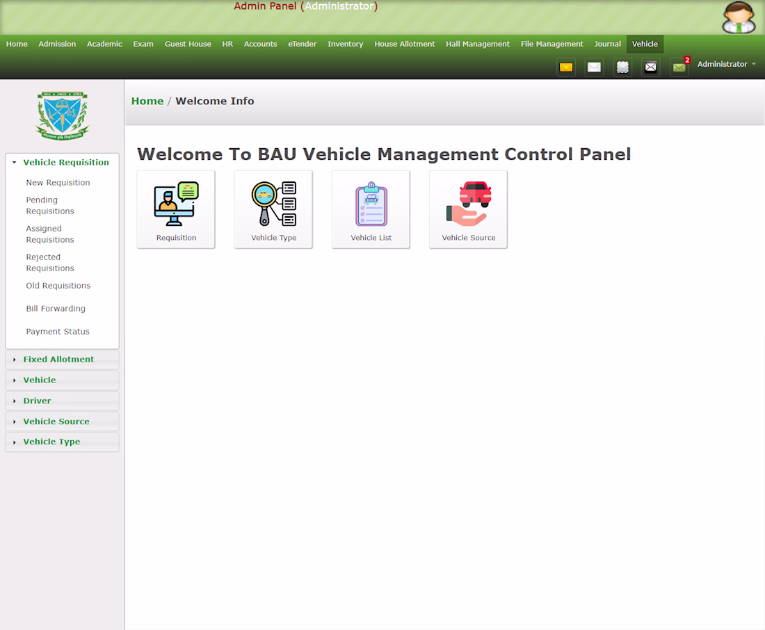This screenshot has height=630, width=765.
Task: Open green envelope with 2 notifications
Action: [679, 67]
